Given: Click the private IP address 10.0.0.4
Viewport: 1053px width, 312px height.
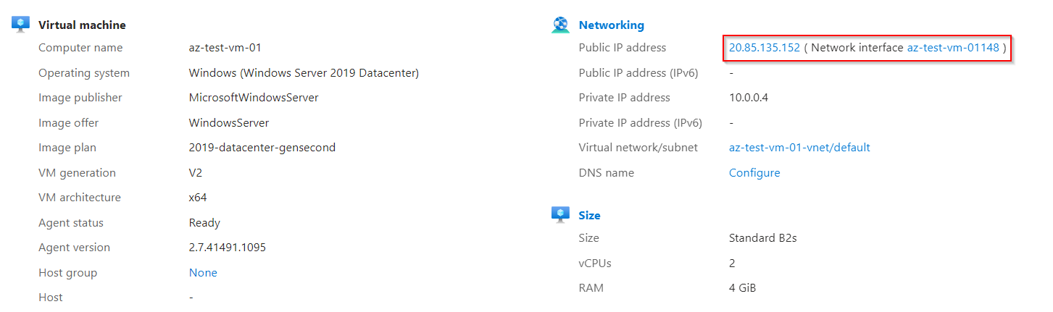Looking at the screenshot, I should [x=749, y=98].
